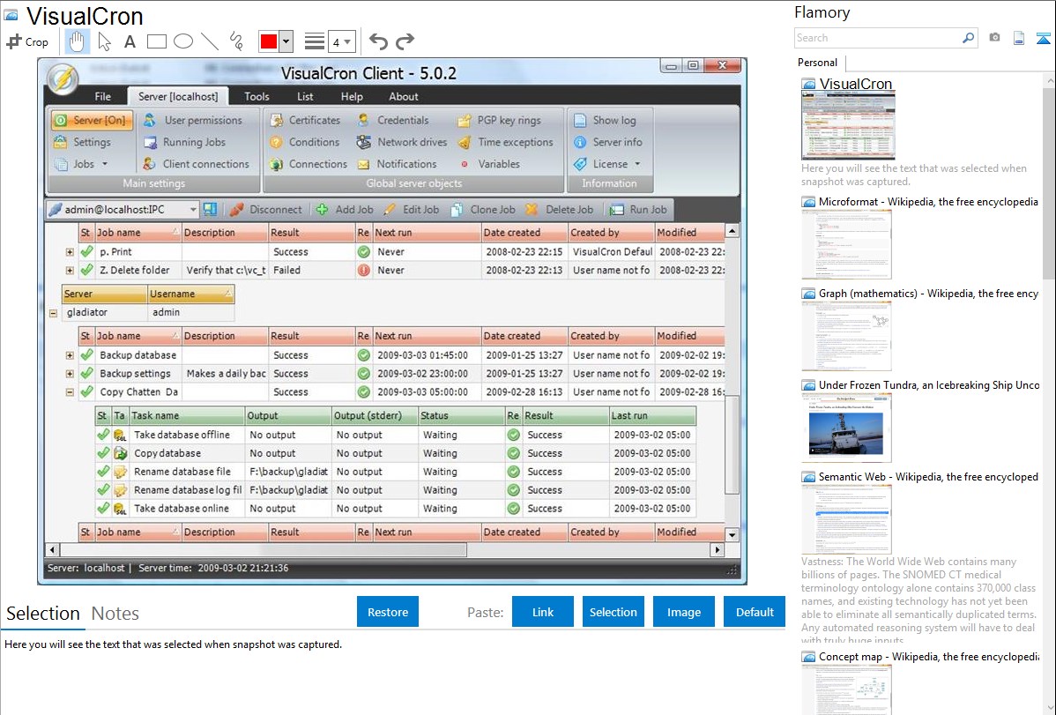Open the Personal tab
1056x715 pixels.
click(817, 63)
